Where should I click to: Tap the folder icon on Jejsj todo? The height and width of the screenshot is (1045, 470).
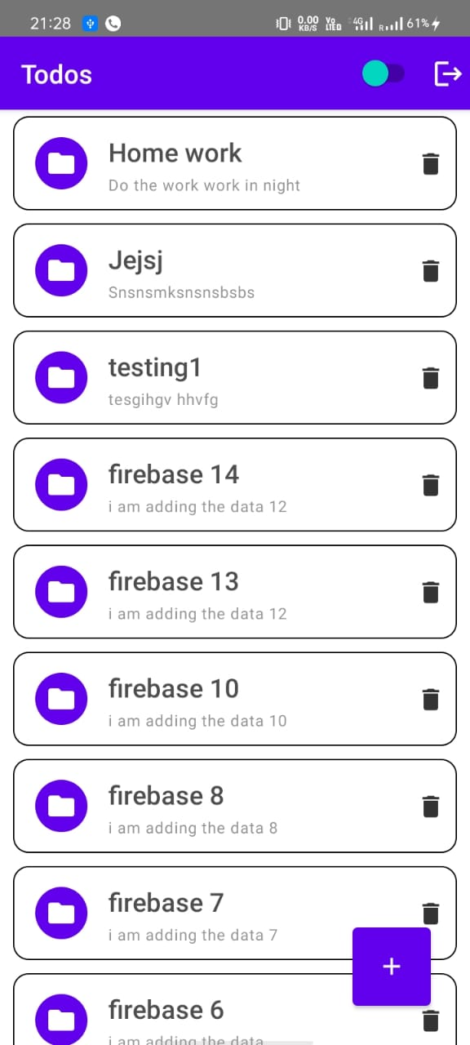click(x=61, y=270)
